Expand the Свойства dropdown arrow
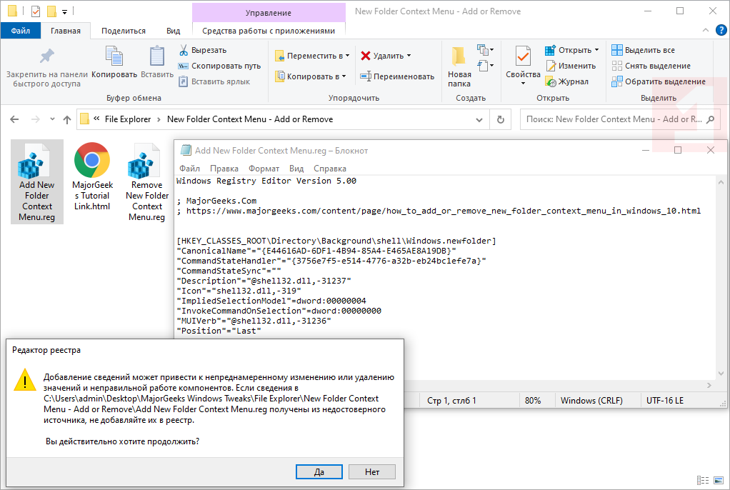This screenshot has width=730, height=490. pyautogui.click(x=523, y=84)
